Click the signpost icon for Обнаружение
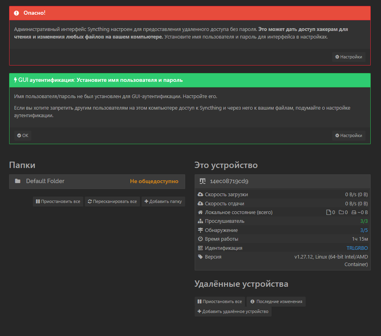This screenshot has width=381, height=336. click(200, 230)
